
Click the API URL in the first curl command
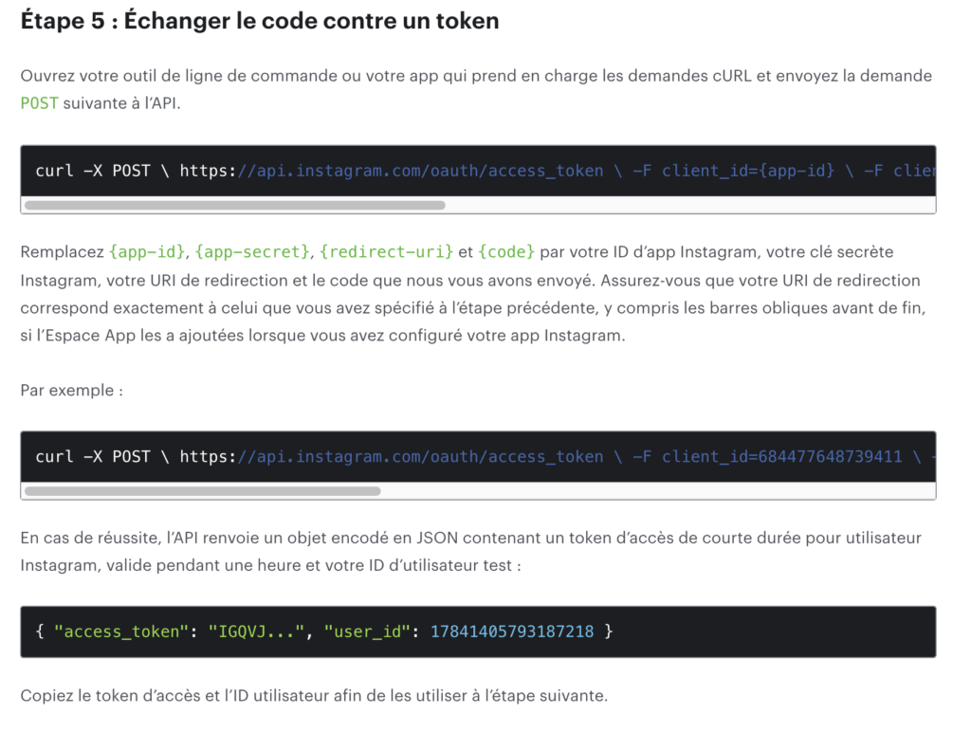click(392, 171)
